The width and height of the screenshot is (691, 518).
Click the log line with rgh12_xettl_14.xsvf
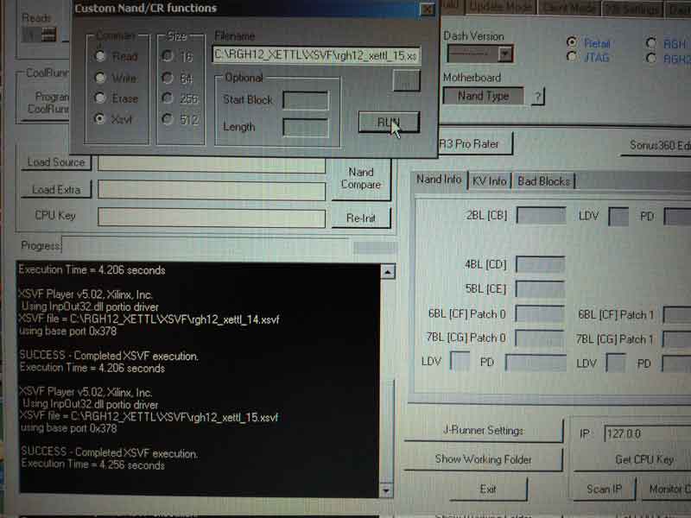(x=149, y=319)
